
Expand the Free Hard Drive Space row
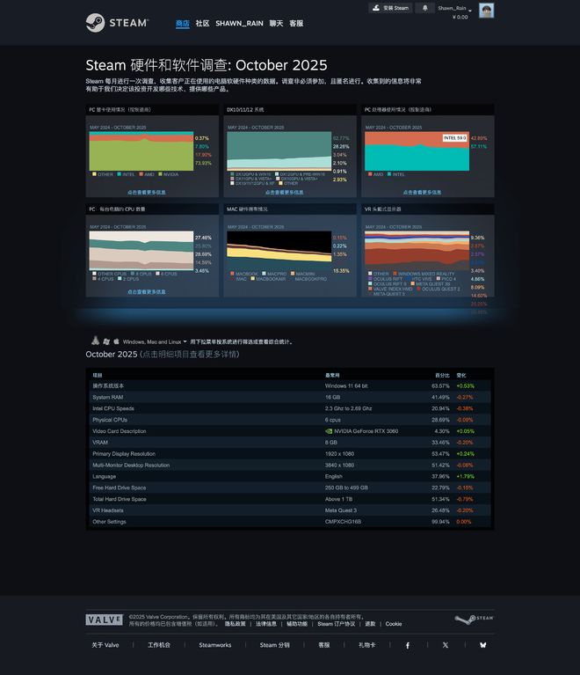[x=290, y=488]
